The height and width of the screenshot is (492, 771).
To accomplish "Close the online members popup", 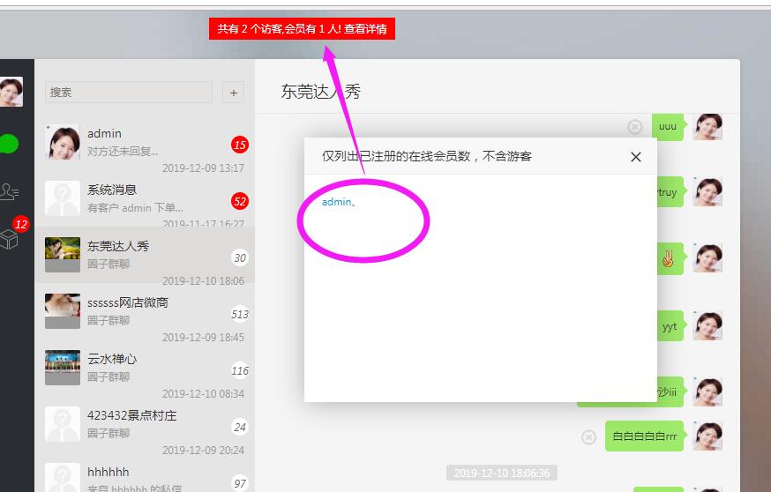I will (x=635, y=157).
